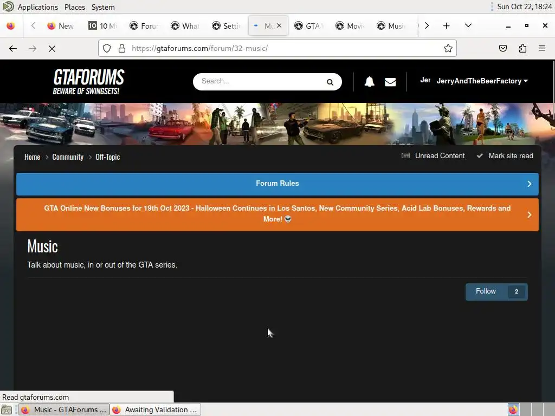Image resolution: width=555 pixels, height=416 pixels.
Task: Go back using browser back arrow
Action: pos(13,48)
